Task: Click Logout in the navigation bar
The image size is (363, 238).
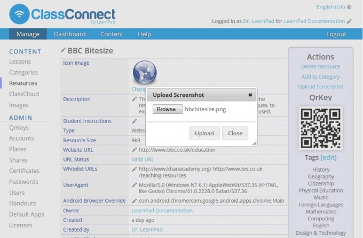Action: (336, 34)
